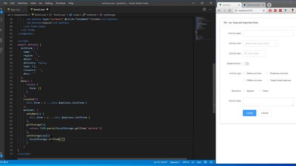Screen dimensions: 296x166
Task: Open the File menu
Action: click(5, 3)
